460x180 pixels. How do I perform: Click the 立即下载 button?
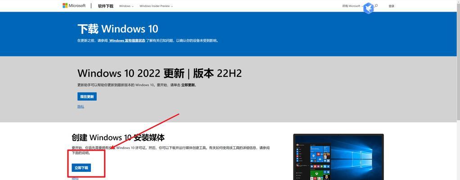(x=81, y=168)
